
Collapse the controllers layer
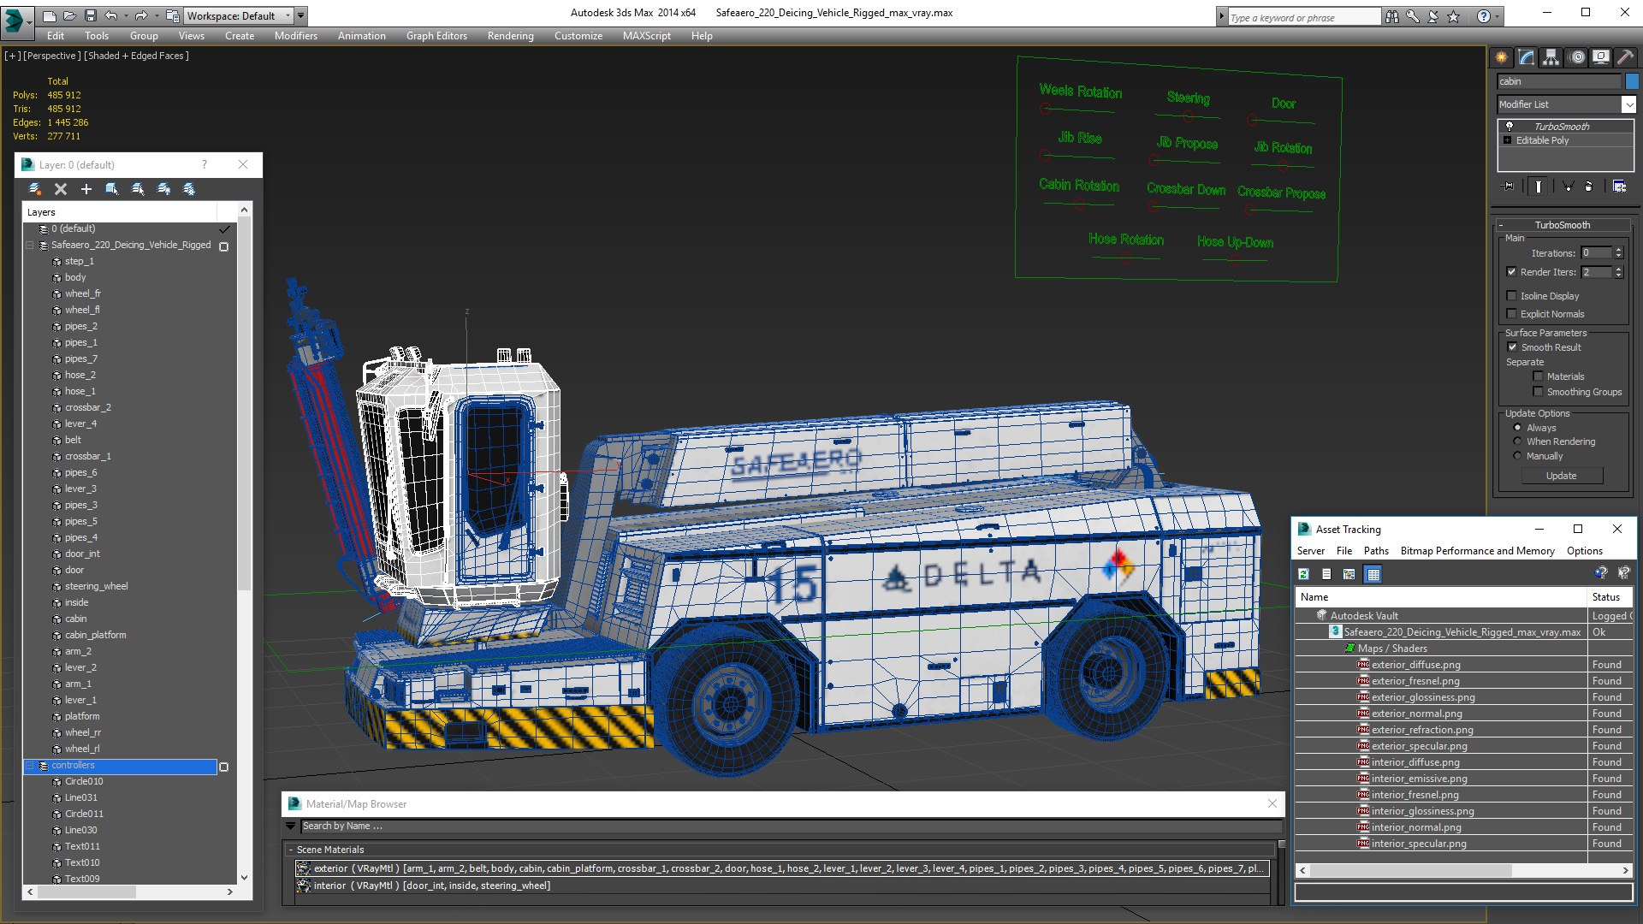(x=30, y=766)
